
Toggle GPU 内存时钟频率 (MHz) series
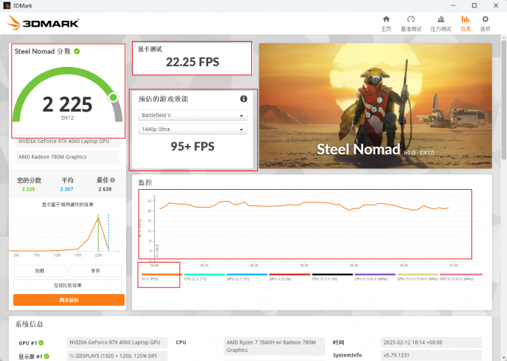tap(418, 277)
